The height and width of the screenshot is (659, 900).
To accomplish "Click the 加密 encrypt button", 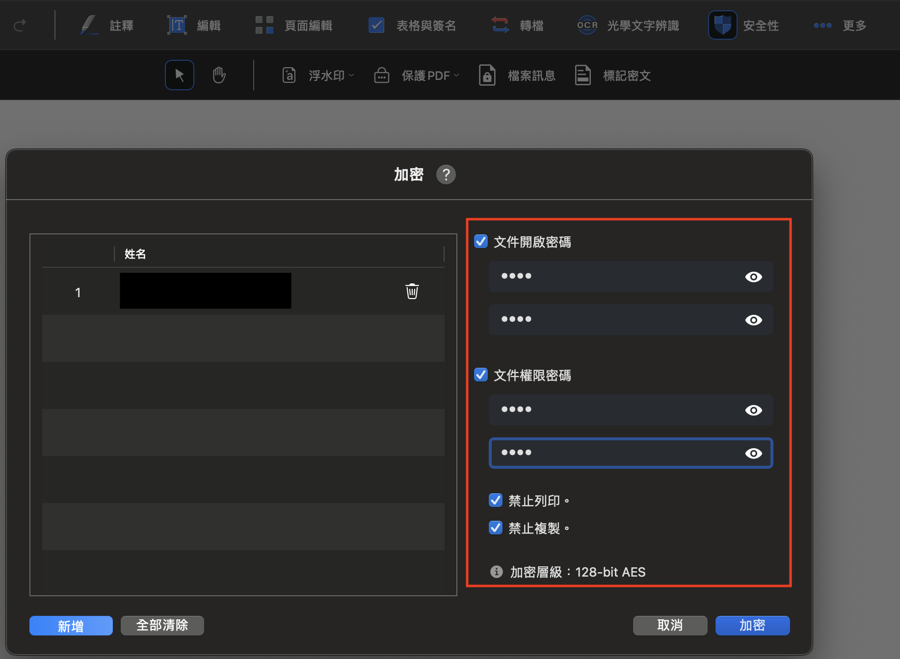I will [753, 626].
